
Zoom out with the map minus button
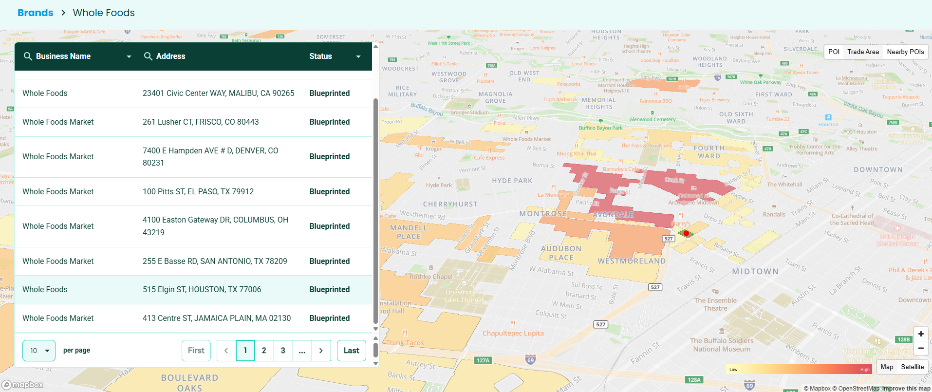[920, 348]
